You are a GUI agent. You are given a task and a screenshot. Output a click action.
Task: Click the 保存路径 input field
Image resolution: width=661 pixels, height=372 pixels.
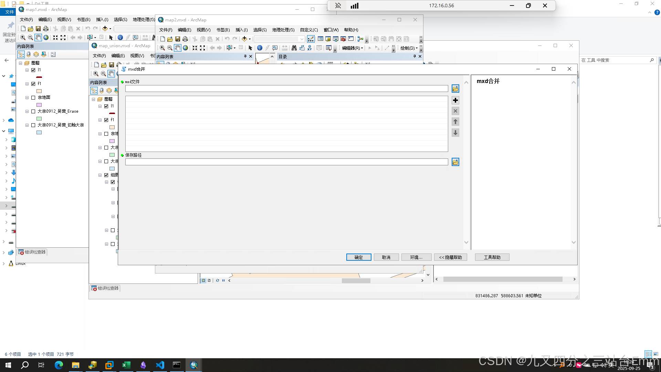tap(286, 162)
